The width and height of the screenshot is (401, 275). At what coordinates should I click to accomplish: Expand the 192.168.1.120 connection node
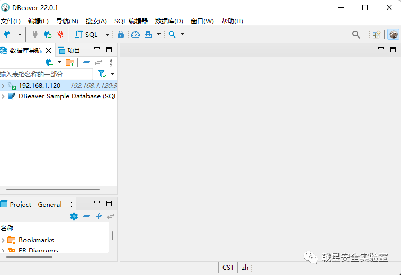click(x=3, y=86)
